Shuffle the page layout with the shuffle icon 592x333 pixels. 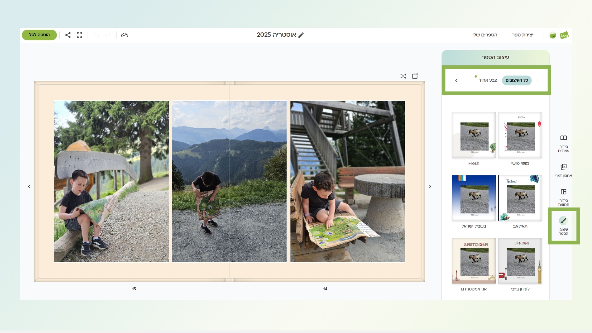click(x=403, y=76)
